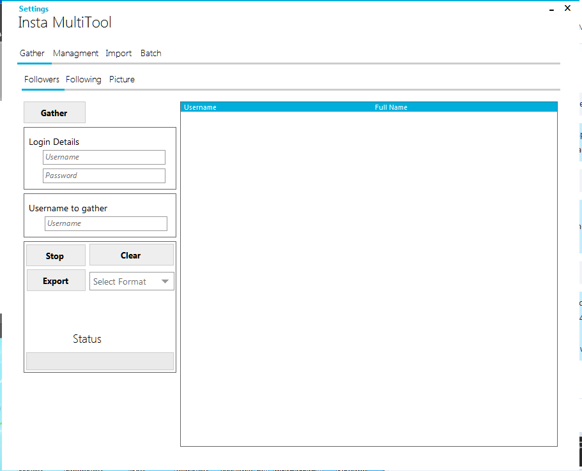The image size is (582, 471).
Task: Click the Clear button
Action: [132, 255]
